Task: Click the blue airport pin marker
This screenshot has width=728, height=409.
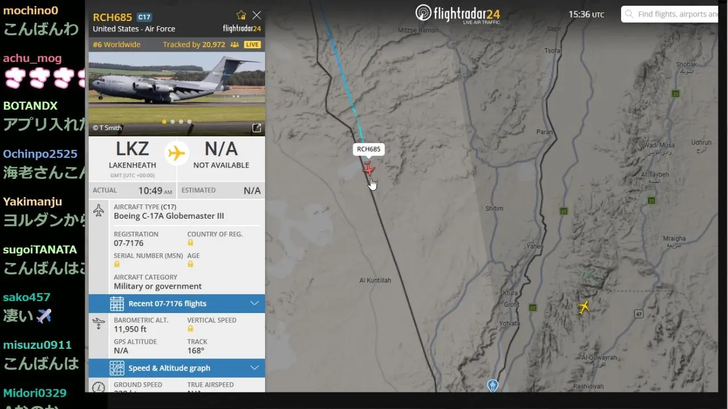Action: (493, 386)
